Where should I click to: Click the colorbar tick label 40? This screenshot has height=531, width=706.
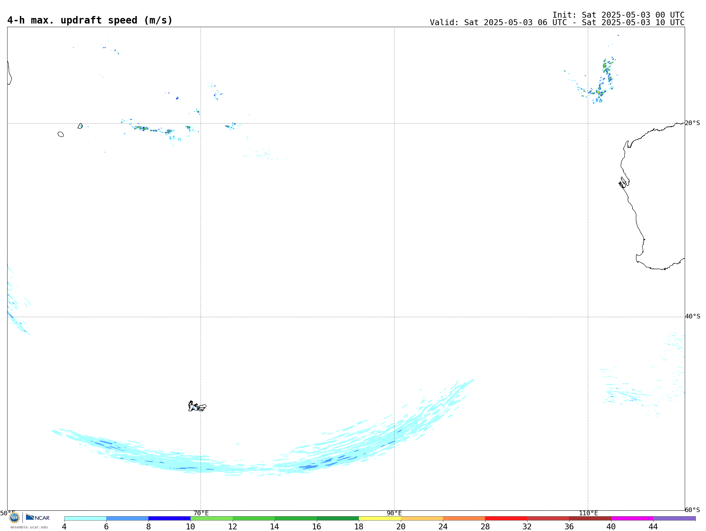coord(611,527)
